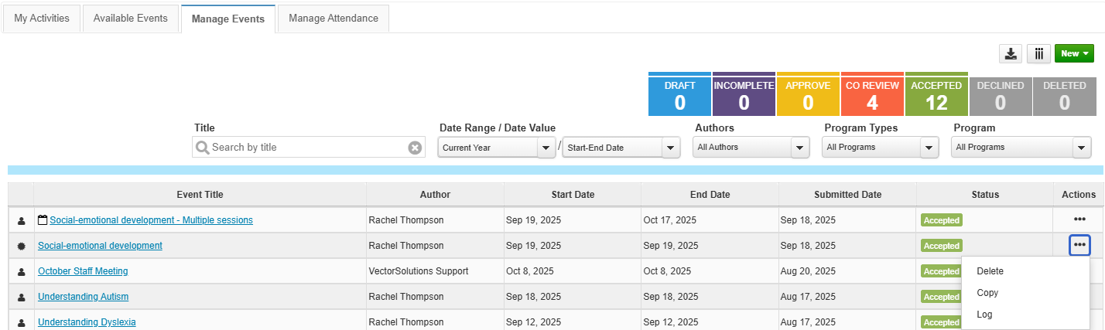This screenshot has width=1105, height=330.
Task: Click the person icon beside the Multiple sessions event
Action: tap(21, 220)
